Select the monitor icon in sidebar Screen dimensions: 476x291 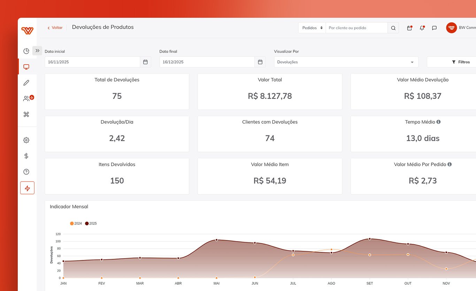pos(26,67)
